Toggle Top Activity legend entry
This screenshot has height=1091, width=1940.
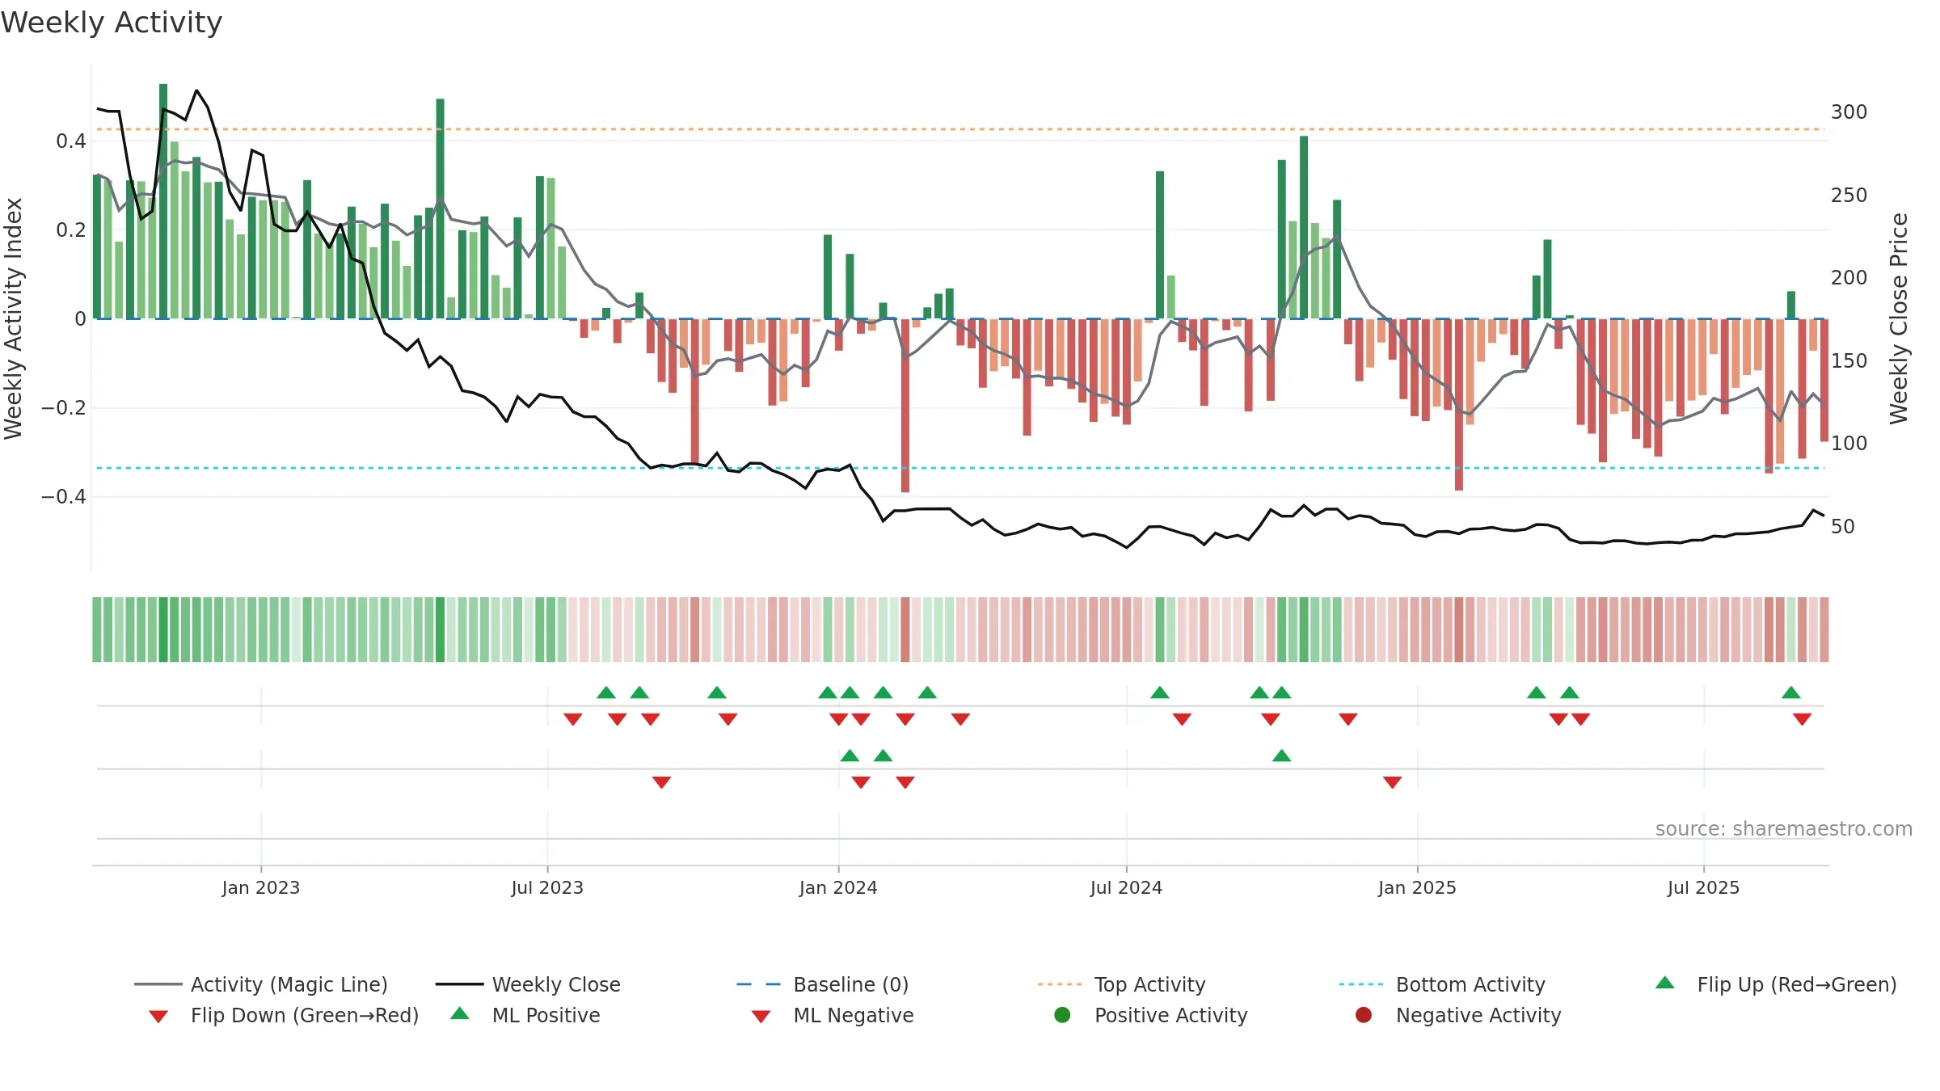[1121, 984]
